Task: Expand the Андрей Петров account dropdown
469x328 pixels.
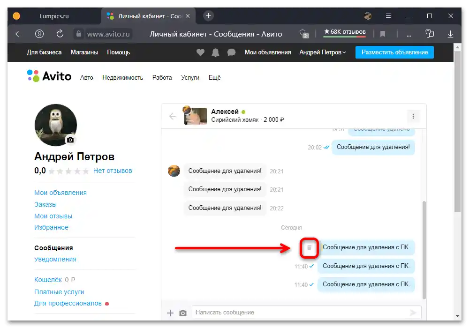Action: pos(323,52)
